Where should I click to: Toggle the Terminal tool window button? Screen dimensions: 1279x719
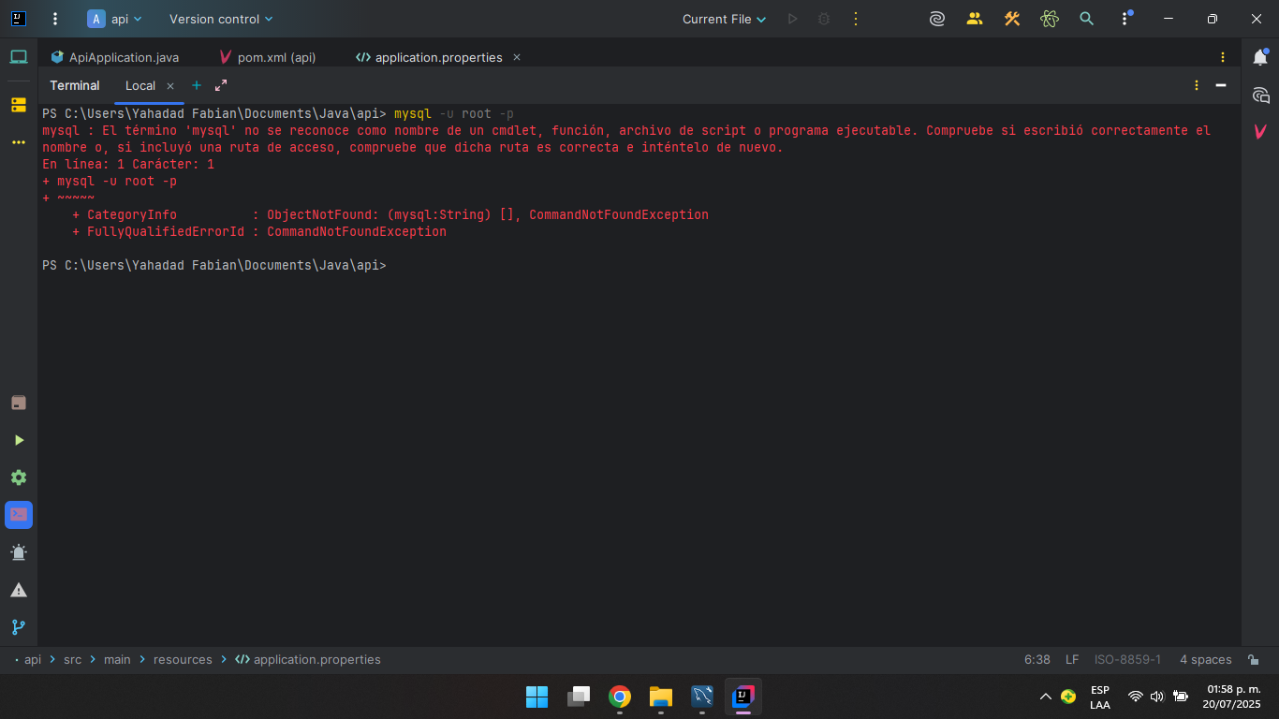tap(19, 515)
